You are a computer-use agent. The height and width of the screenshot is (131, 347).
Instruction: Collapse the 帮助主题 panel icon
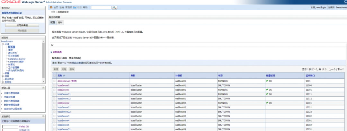[43, 88]
